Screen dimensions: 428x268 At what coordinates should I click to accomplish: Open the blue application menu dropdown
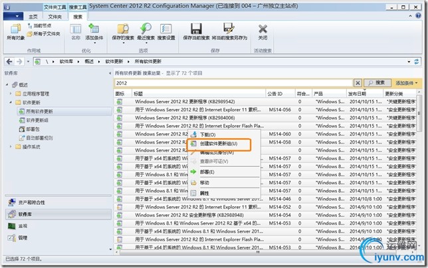click(13, 17)
